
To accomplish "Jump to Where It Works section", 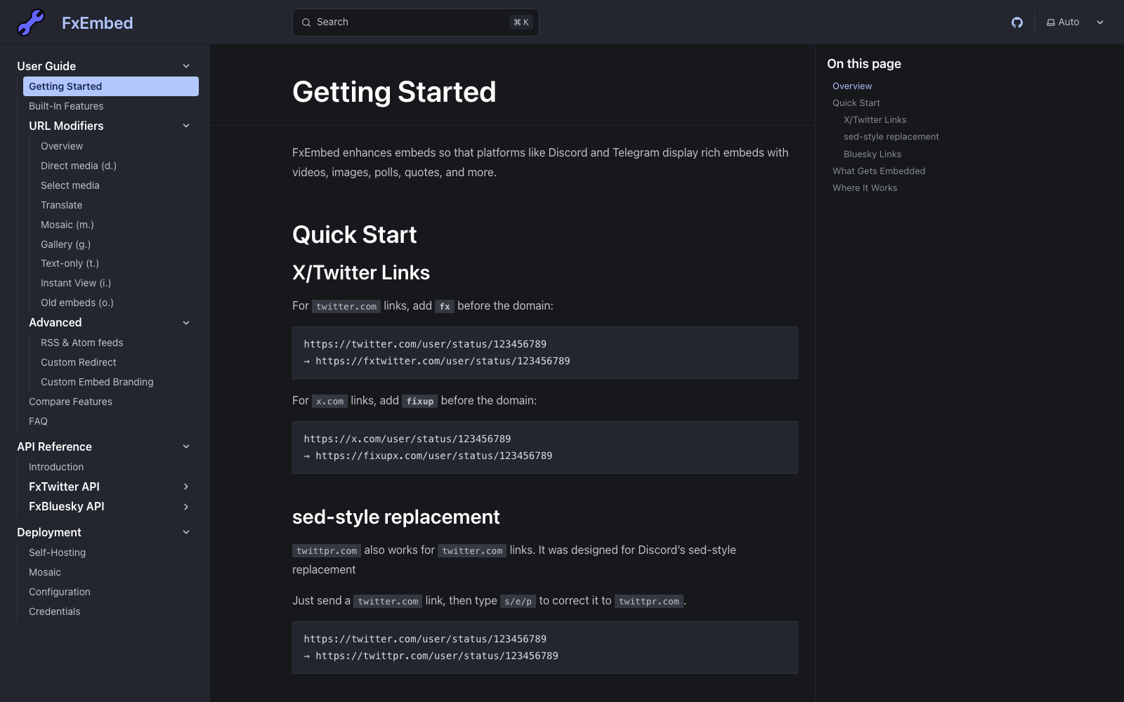I will [865, 187].
